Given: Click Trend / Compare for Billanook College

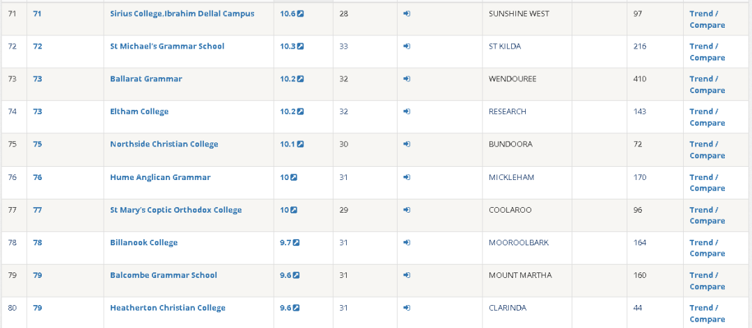Looking at the screenshot, I should pyautogui.click(x=707, y=248).
